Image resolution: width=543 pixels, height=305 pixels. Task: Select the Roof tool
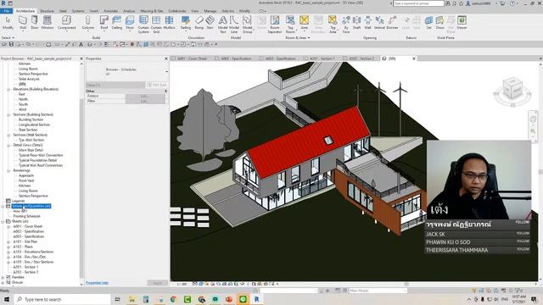104,23
